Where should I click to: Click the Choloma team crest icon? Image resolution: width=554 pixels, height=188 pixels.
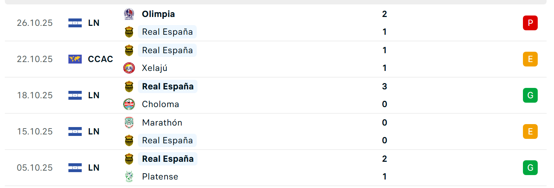click(x=129, y=104)
